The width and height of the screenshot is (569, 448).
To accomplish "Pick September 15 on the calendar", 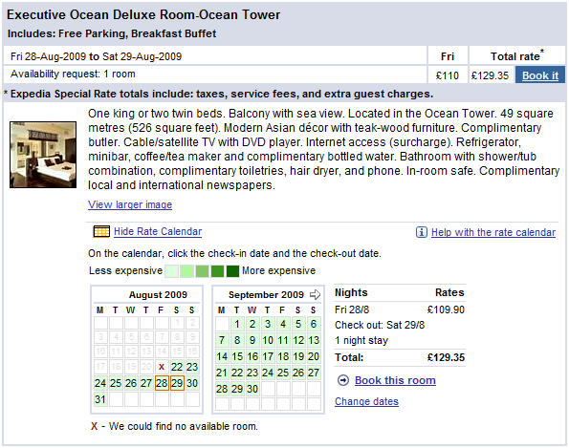I will (237, 356).
